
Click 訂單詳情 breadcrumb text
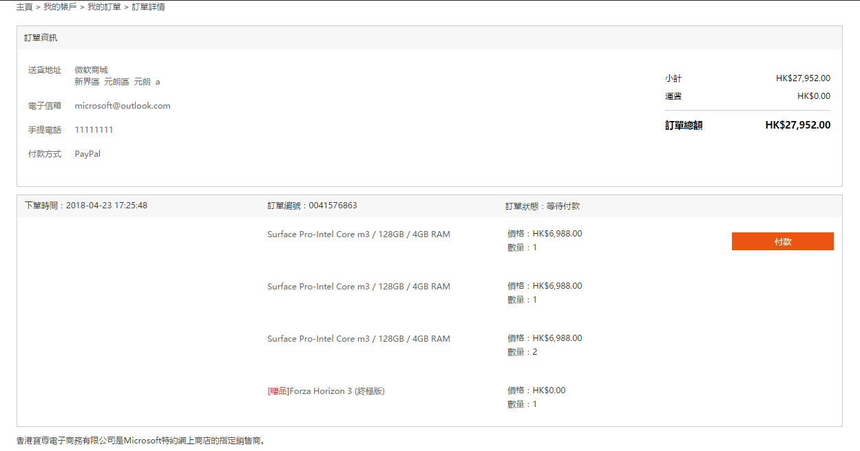[x=148, y=7]
